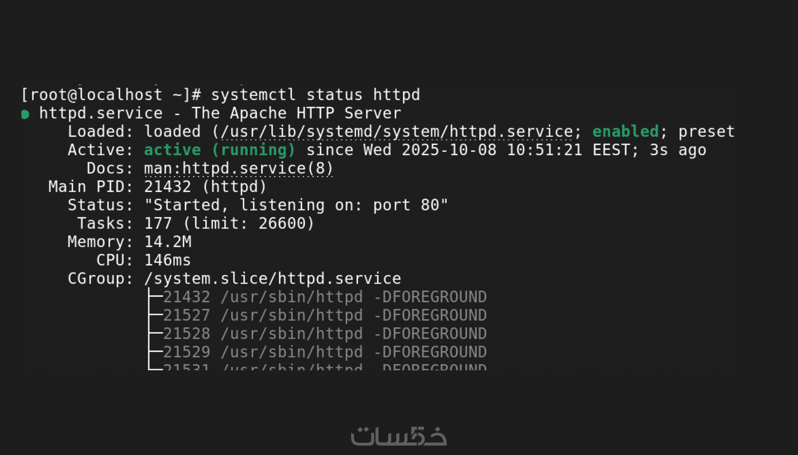798x455 pixels.
Task: Open the underlined /usr/lib/systemd/system/httpd.service path
Action: 397,132
